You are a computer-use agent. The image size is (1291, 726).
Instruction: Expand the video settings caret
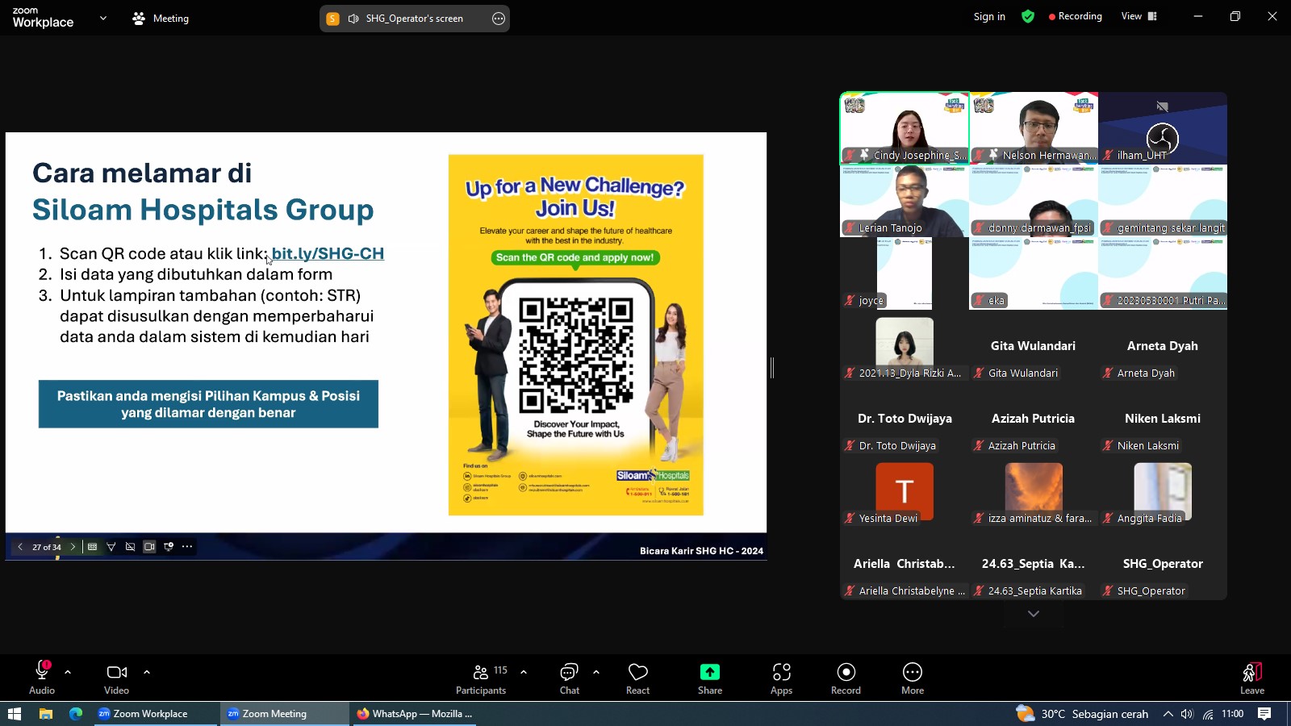pos(147,671)
